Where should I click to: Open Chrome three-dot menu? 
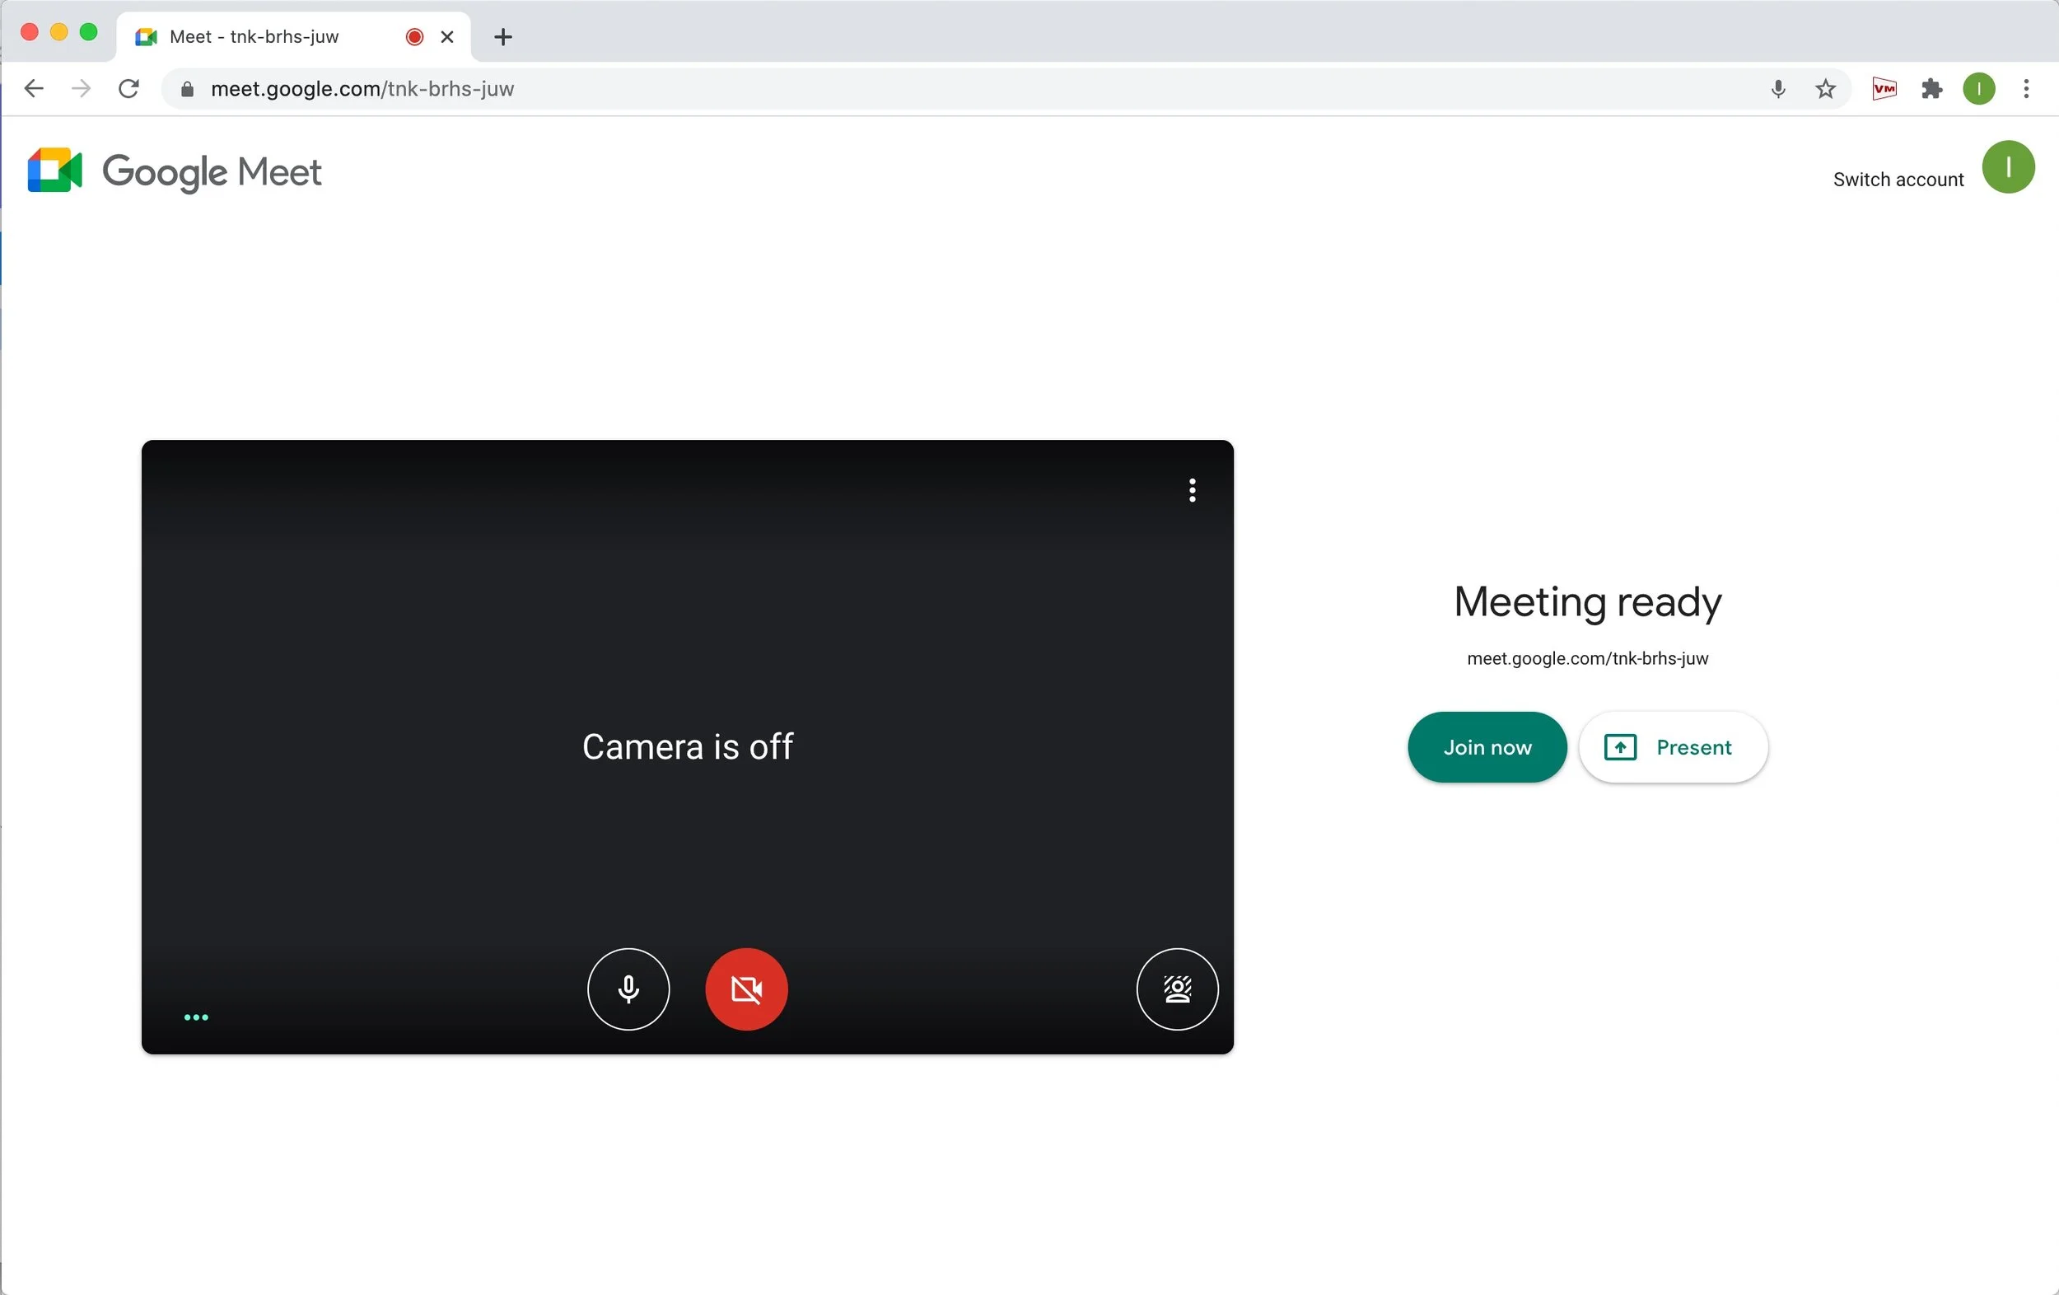2026,89
